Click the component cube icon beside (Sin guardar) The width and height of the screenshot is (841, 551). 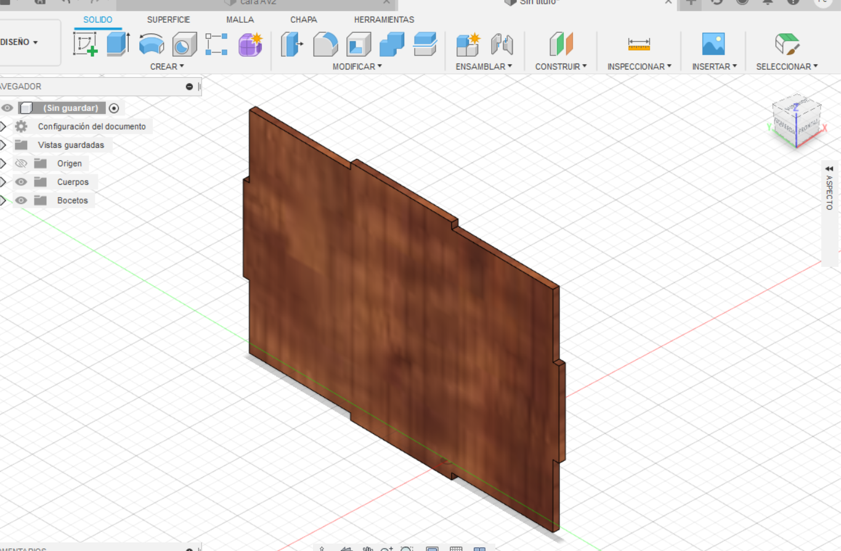coord(26,108)
